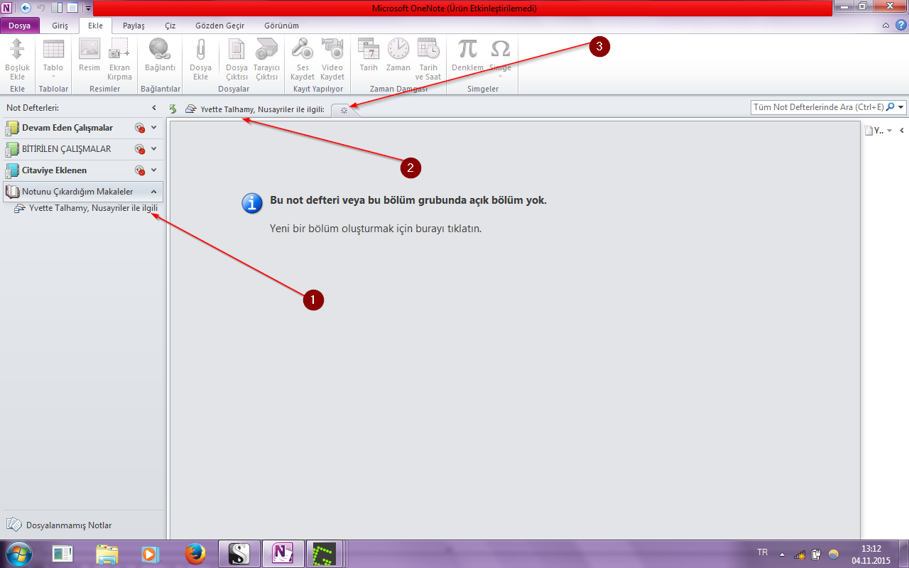Switch to the Gözden Geçir tab
Image resolution: width=909 pixels, height=568 pixels.
pyautogui.click(x=220, y=26)
